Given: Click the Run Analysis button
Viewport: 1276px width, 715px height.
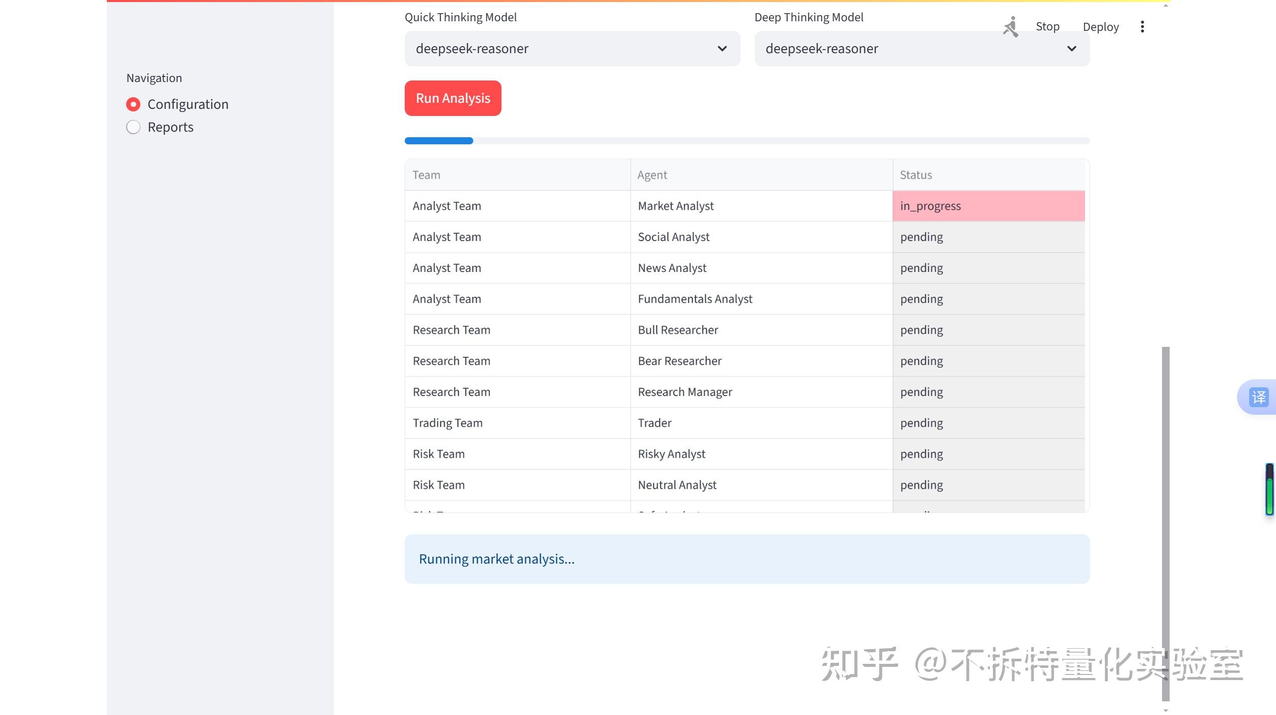Looking at the screenshot, I should click(x=452, y=98).
